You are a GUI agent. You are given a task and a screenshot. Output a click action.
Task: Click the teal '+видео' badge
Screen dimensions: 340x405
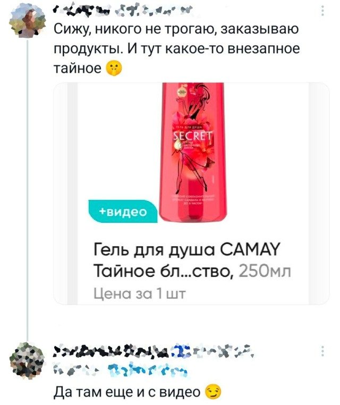click(123, 212)
